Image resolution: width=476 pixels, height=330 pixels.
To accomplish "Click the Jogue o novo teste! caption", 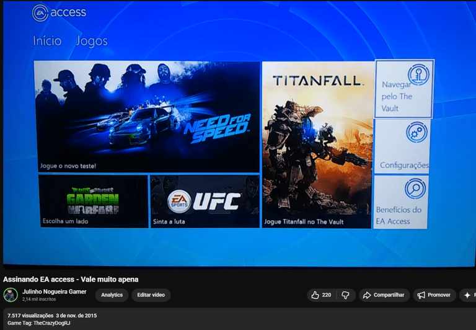I will (x=68, y=166).
